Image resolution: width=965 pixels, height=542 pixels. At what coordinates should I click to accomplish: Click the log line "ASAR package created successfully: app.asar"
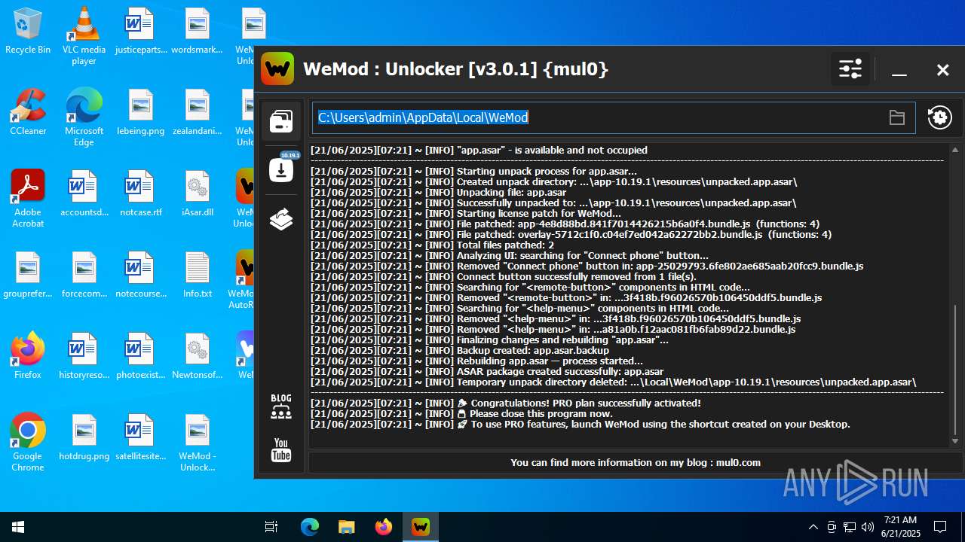pos(487,371)
